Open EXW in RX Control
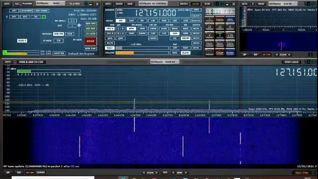This screenshot has width=318, height=179. click(130, 4)
